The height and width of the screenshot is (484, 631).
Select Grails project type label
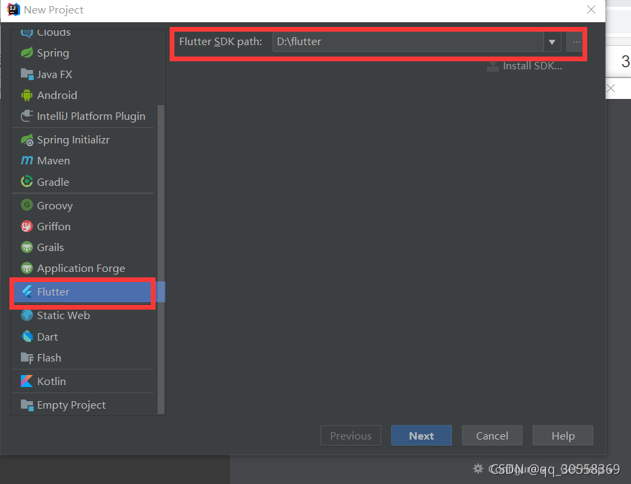coord(51,247)
